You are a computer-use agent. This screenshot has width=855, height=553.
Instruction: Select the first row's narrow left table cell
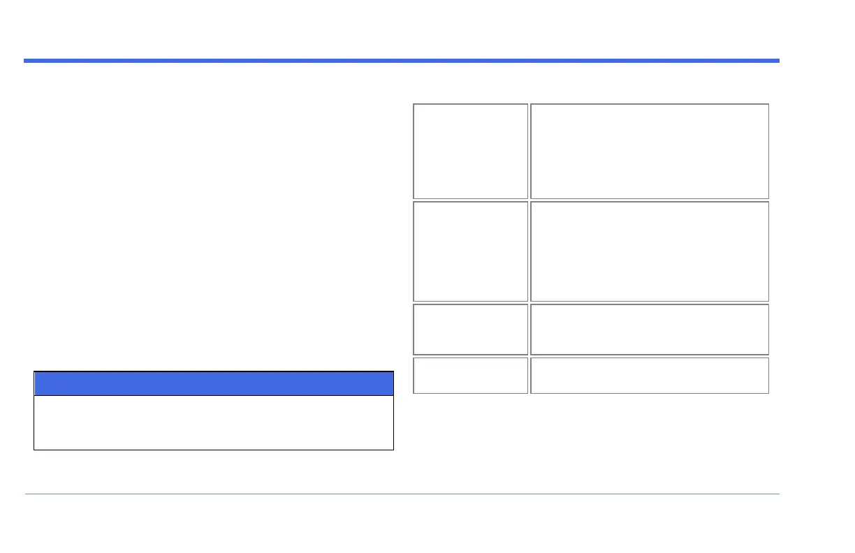pos(470,151)
